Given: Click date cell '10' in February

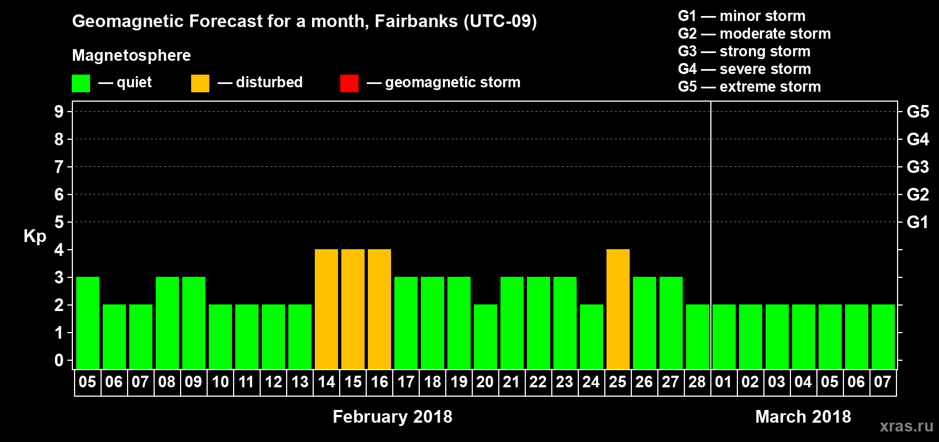Looking at the screenshot, I should [220, 382].
